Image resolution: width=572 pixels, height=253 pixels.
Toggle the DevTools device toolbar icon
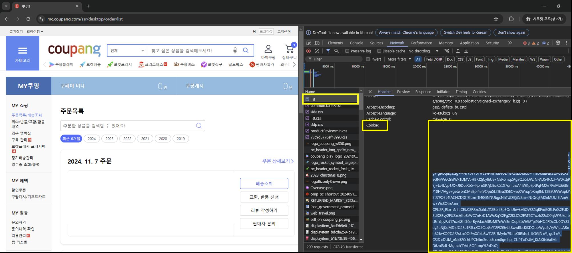point(317,43)
